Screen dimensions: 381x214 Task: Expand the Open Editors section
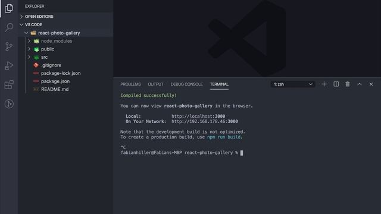21,17
